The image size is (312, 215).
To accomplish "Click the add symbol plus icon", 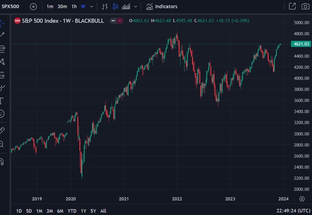I will tap(33, 6).
